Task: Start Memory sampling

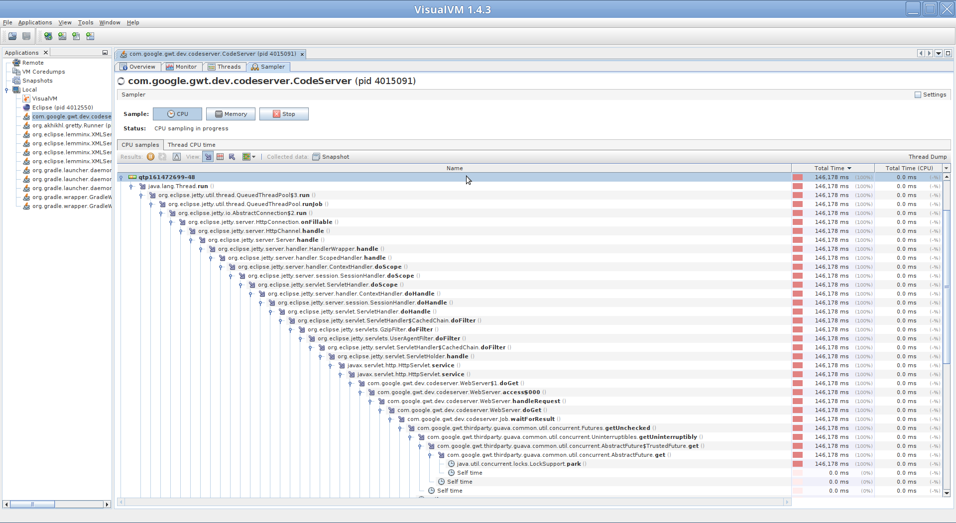Action: point(231,114)
